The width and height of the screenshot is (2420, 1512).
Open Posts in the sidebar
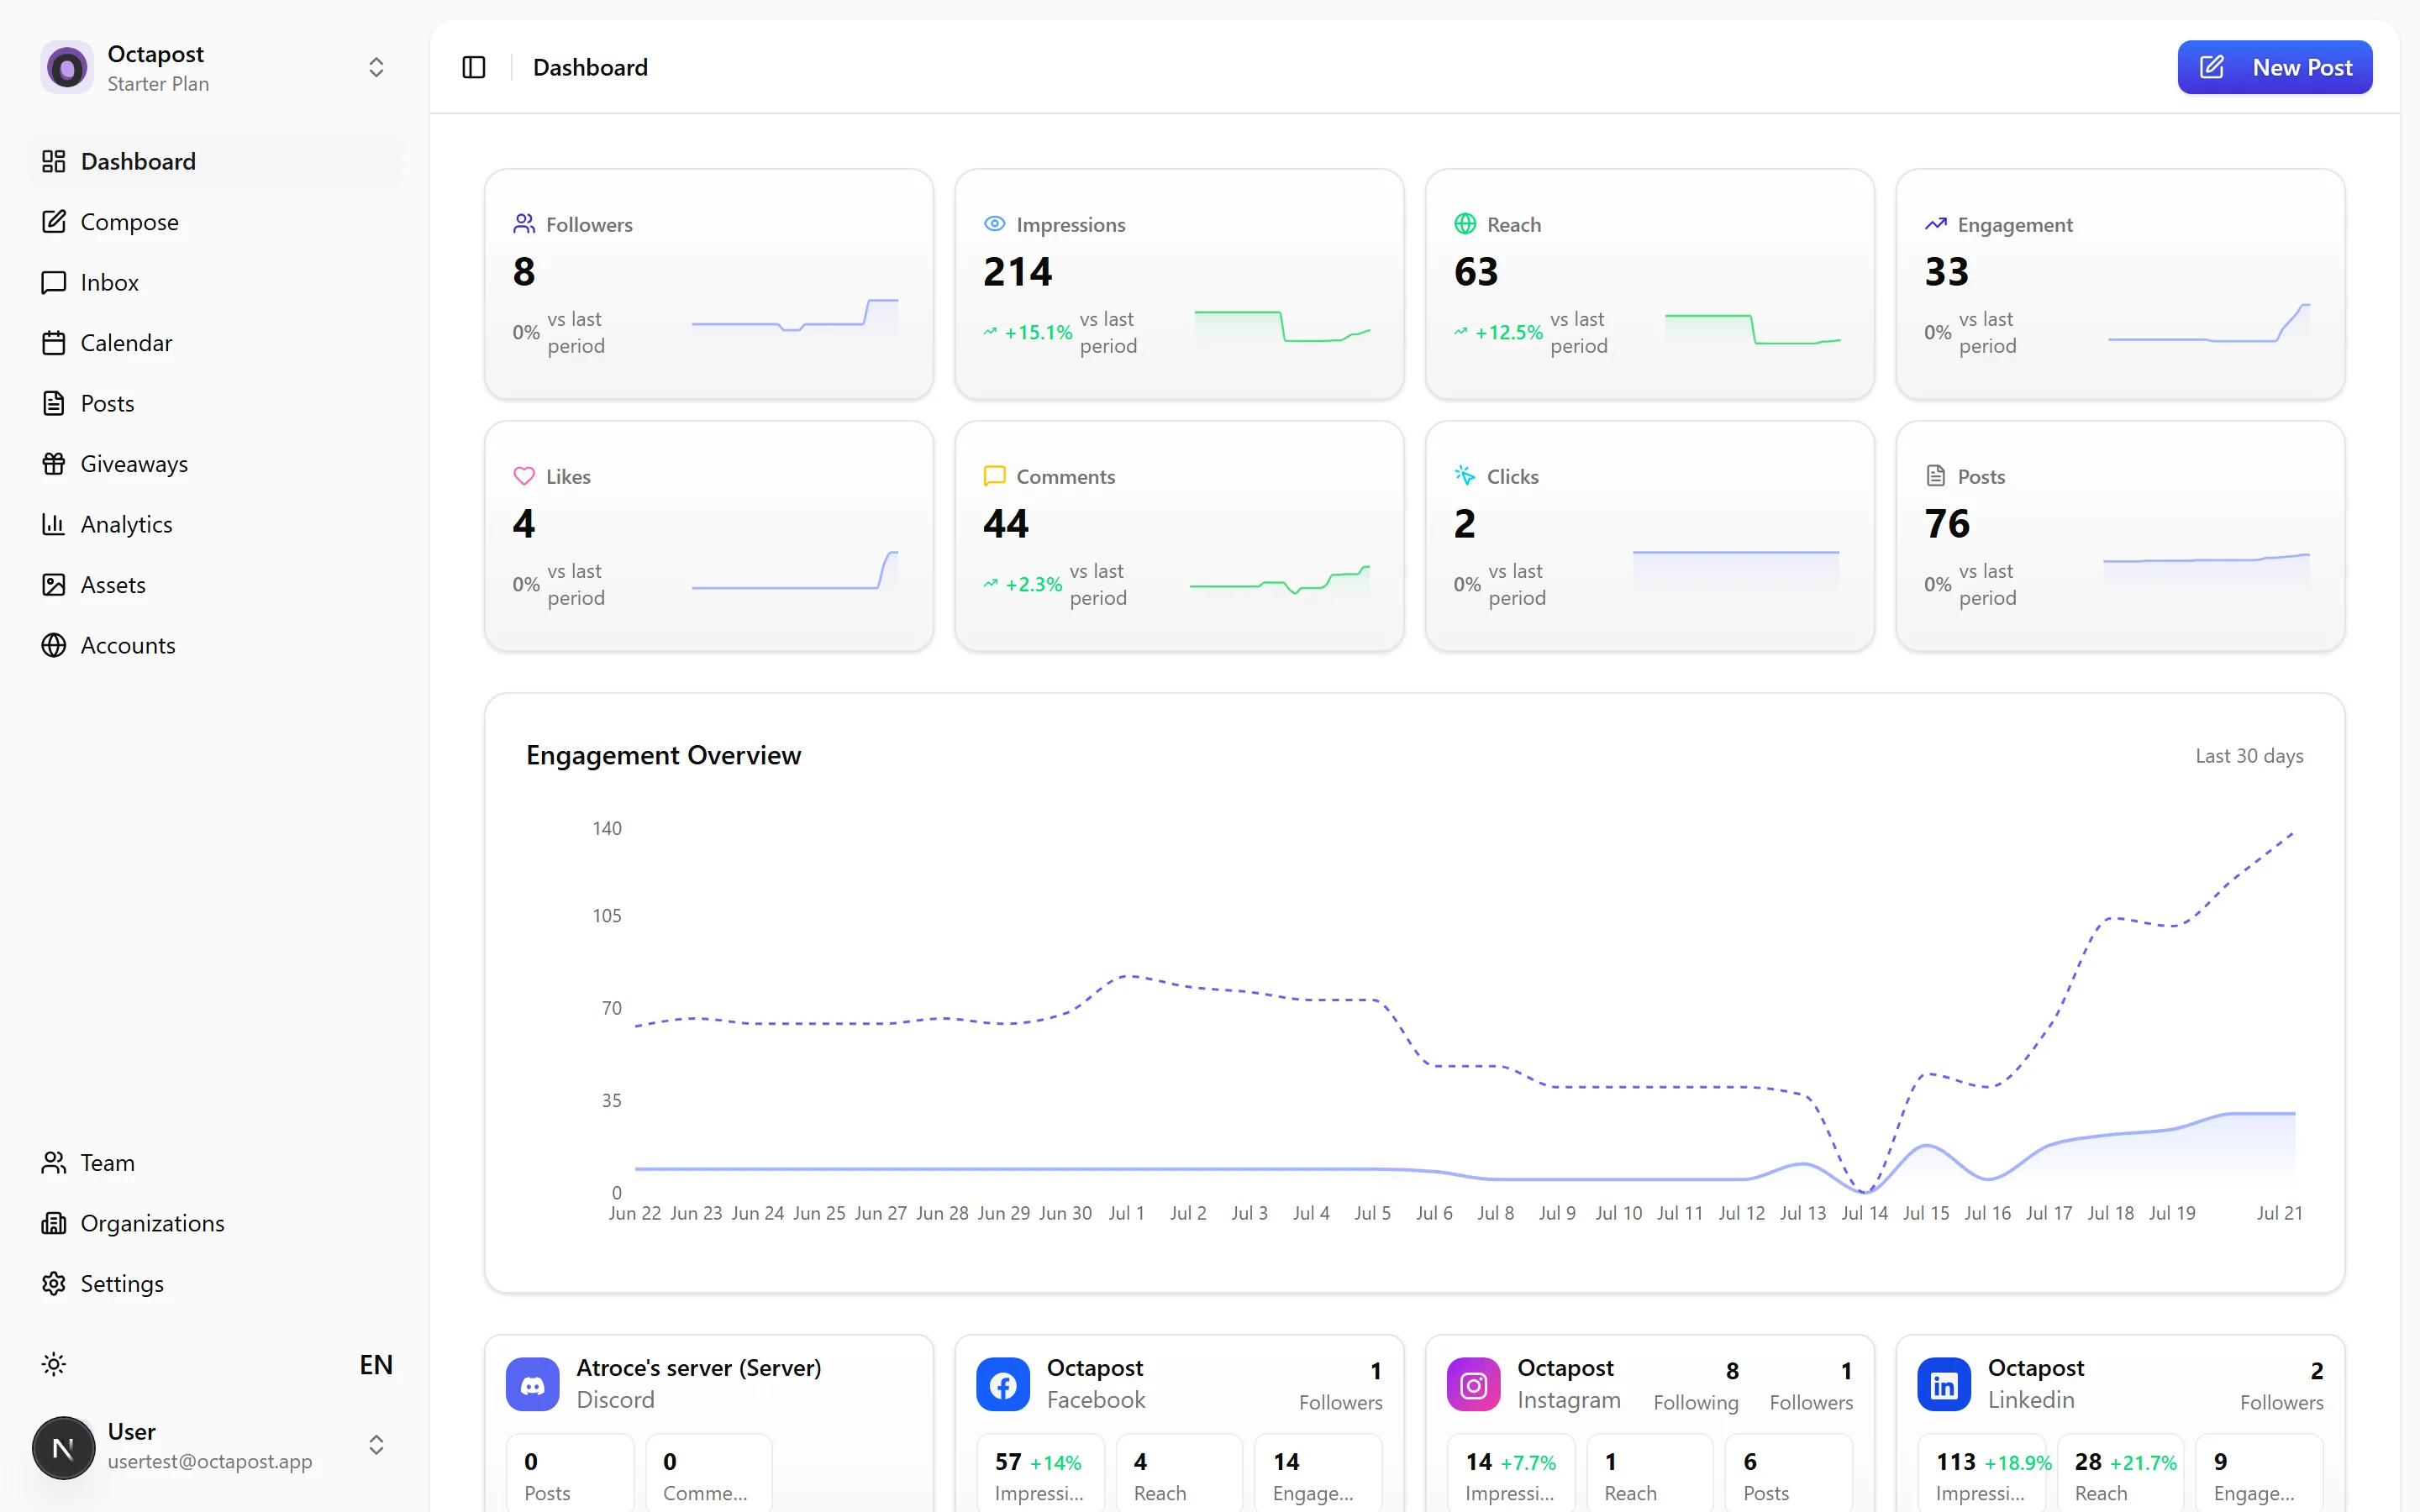(215, 403)
